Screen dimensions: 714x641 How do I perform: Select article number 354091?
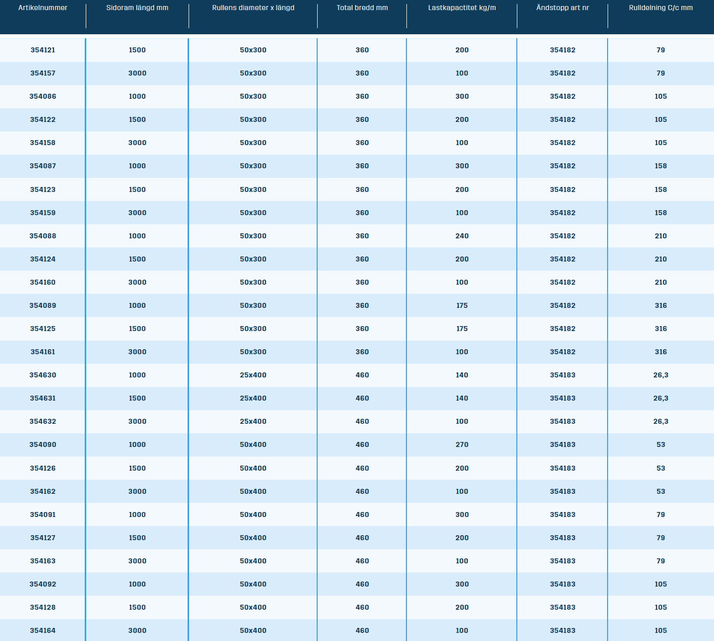click(x=43, y=515)
